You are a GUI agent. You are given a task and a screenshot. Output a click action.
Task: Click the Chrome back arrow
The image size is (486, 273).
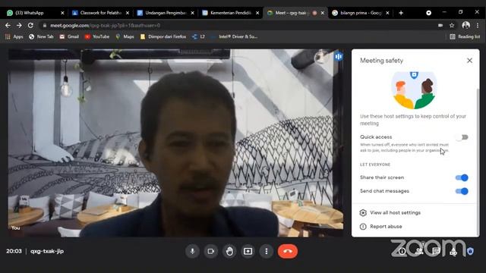coord(8,25)
